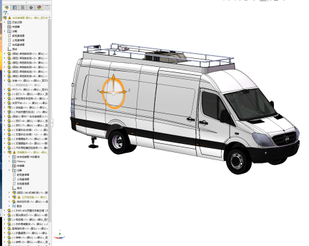The width and height of the screenshot is (309, 246).
Task: Switch to the FeatureManager design tree tab
Action: click(x=7, y=7)
